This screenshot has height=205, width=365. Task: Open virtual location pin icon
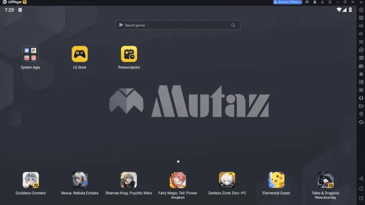coord(361,114)
